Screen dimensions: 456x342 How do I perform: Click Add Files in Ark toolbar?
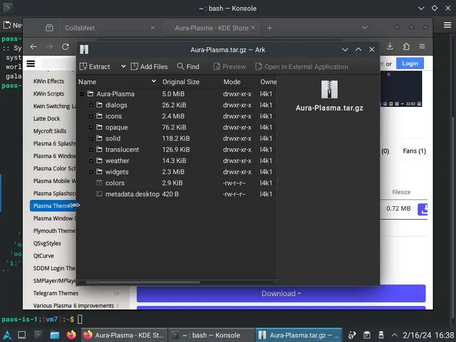coord(149,67)
